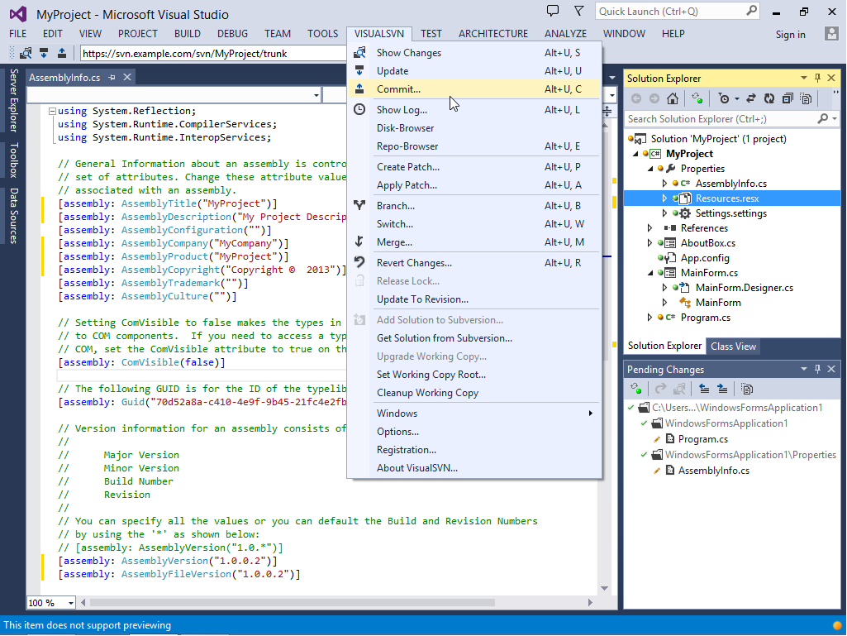
Task: Click the Show Changes icon in VisualSVN toolbar
Action: click(26, 53)
